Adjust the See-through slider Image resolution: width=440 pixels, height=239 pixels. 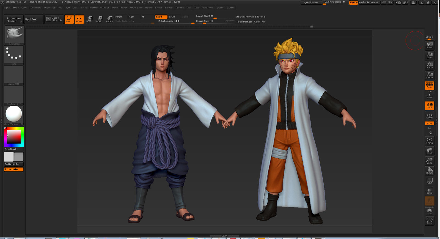click(x=335, y=2)
